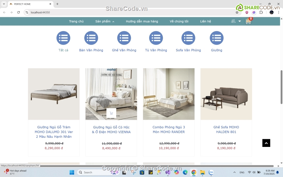Select the Tất cả category icon
Screen dimensions: 283x177
tap(63, 38)
